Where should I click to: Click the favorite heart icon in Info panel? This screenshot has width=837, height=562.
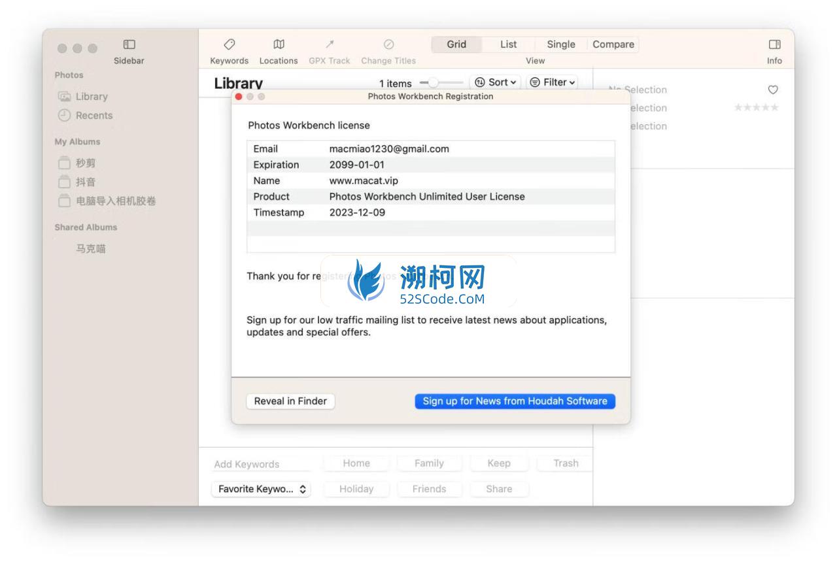click(x=773, y=90)
